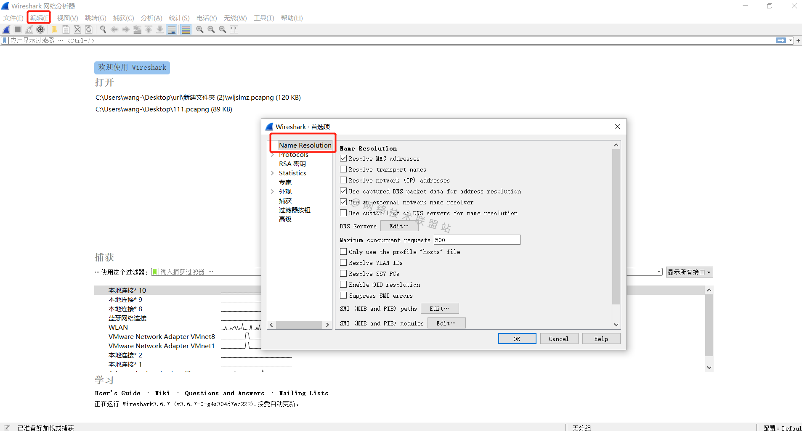Click SMI paths Edit button

coord(440,309)
